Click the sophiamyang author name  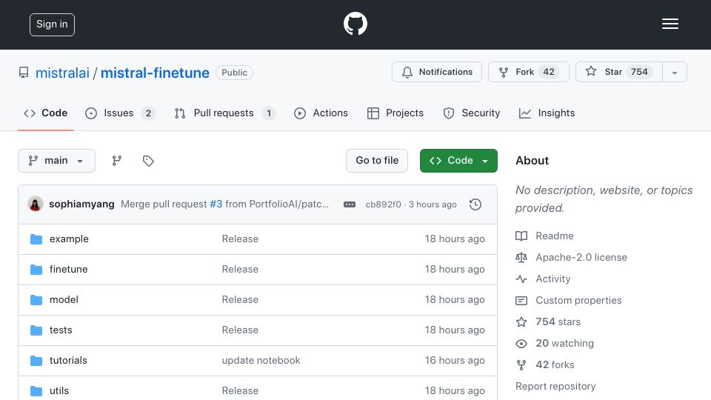click(81, 204)
